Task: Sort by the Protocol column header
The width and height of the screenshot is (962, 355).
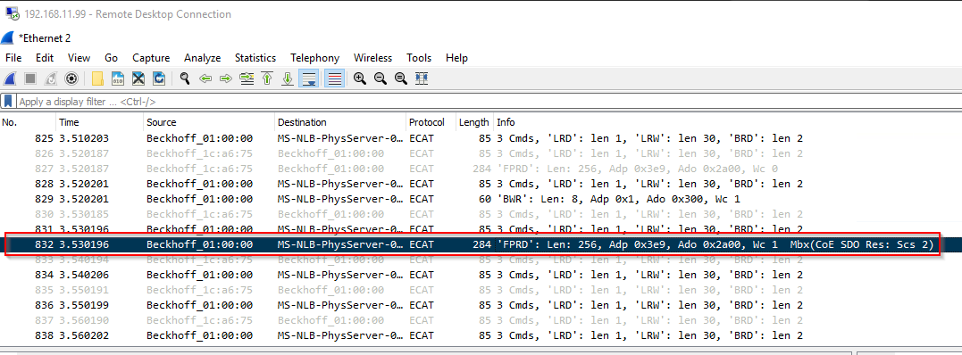Action: coord(431,122)
